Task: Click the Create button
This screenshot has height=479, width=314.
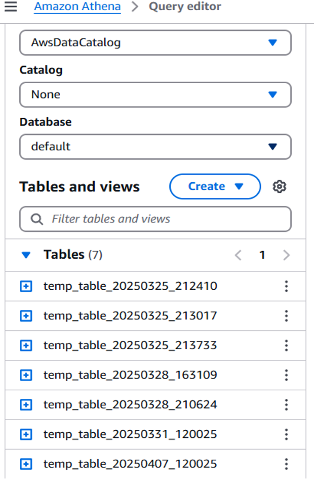Action: tap(207, 186)
